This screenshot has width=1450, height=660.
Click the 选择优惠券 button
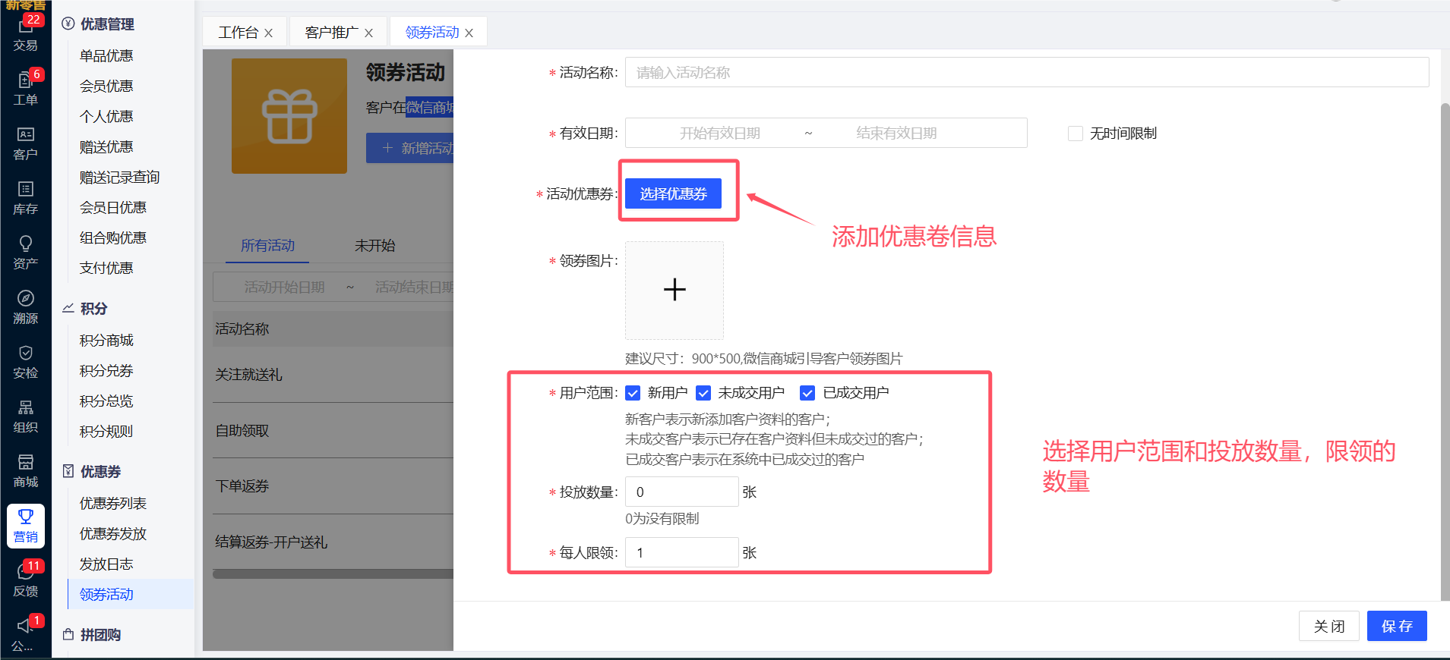click(673, 194)
